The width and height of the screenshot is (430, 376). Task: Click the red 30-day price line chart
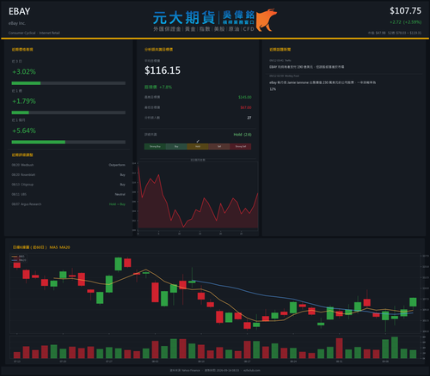pyautogui.click(x=198, y=196)
